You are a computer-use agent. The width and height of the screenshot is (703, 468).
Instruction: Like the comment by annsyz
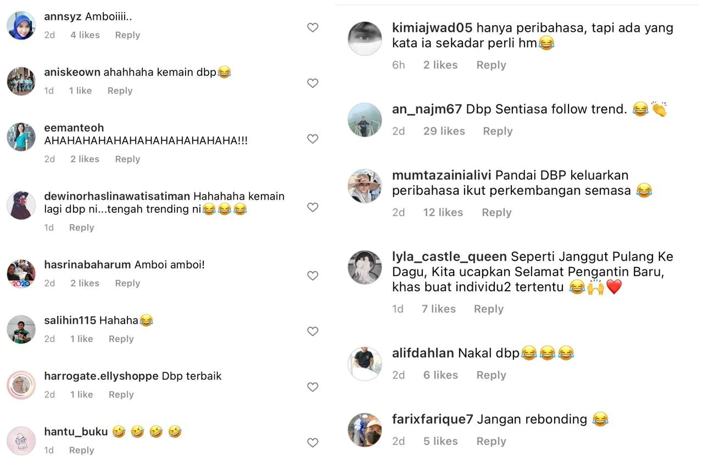pyautogui.click(x=313, y=27)
